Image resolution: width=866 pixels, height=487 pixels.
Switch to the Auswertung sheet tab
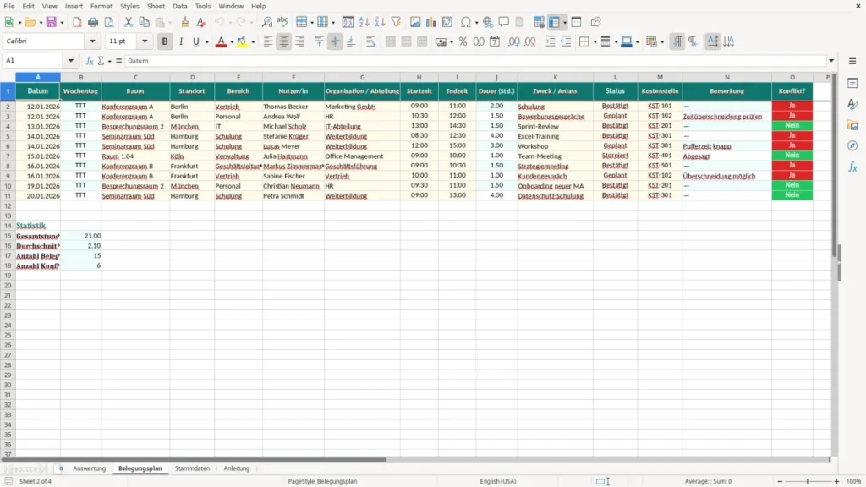(89, 468)
